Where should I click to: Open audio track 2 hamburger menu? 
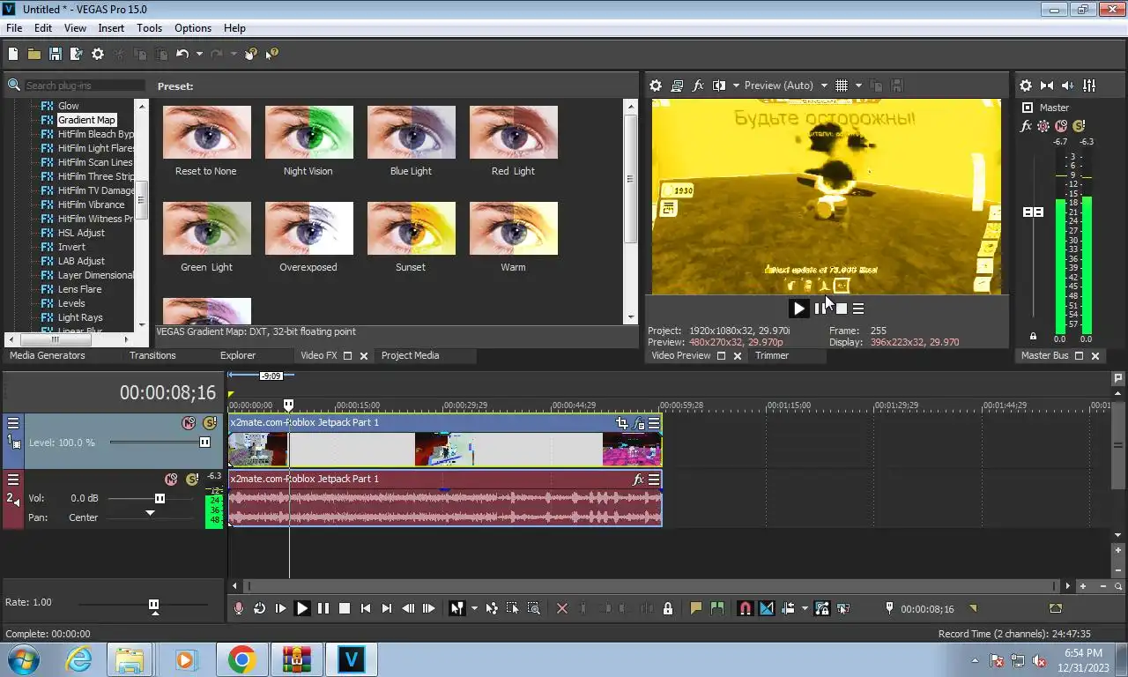[13, 480]
